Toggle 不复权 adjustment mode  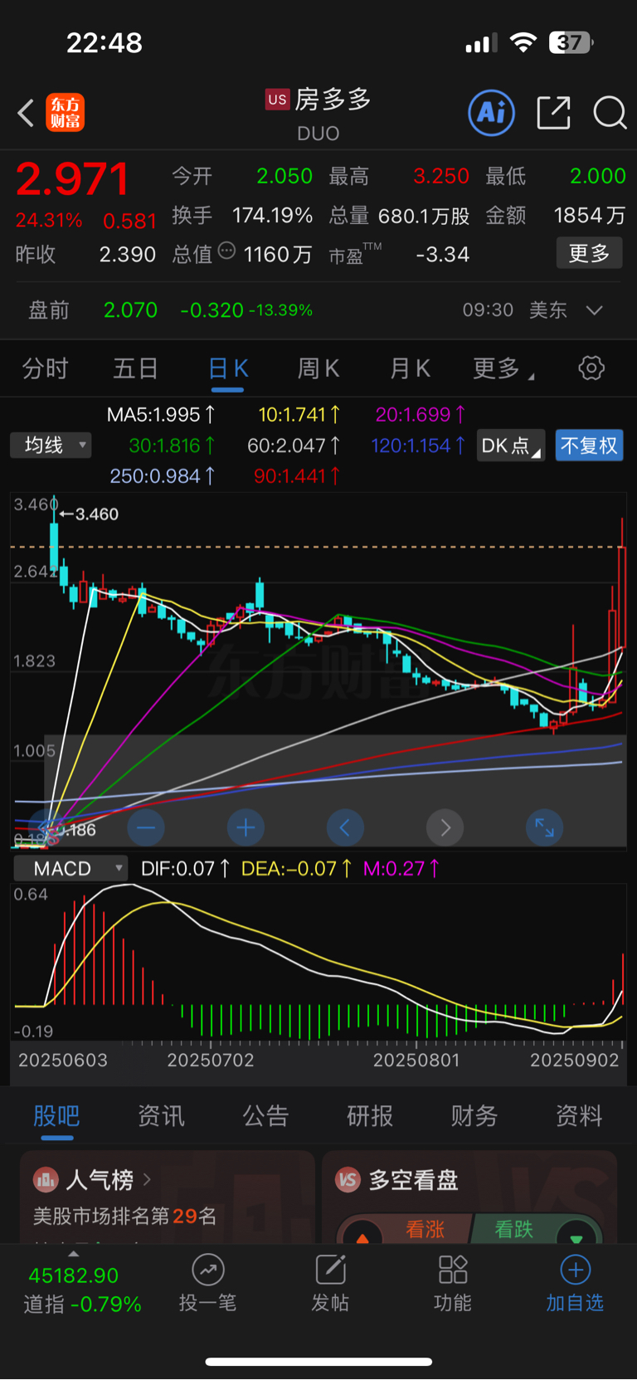pyautogui.click(x=589, y=446)
